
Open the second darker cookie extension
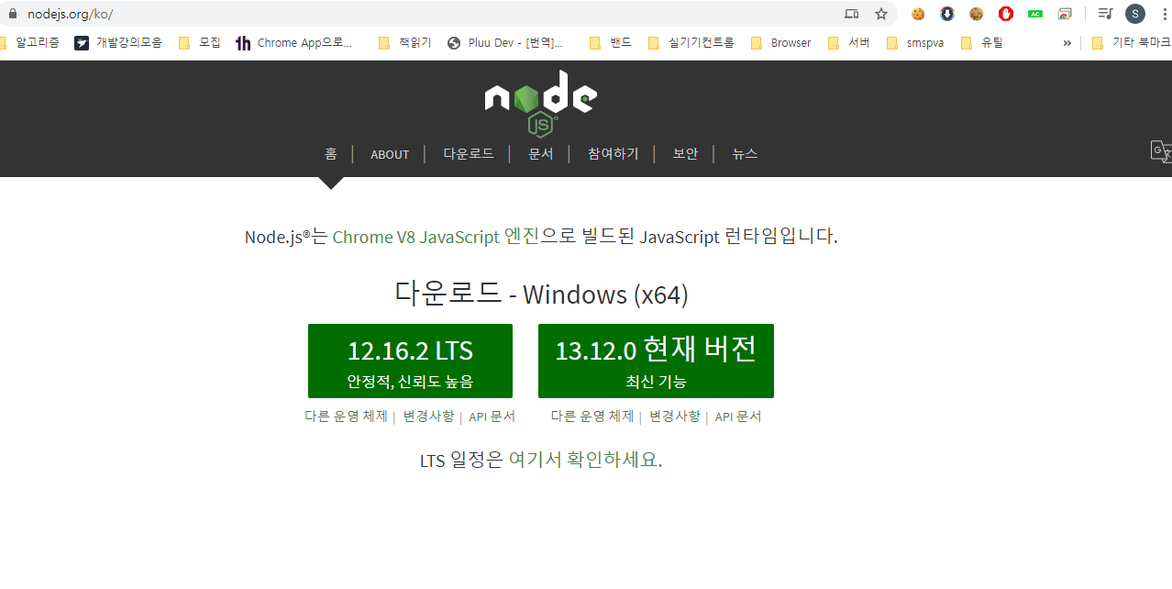pyautogui.click(x=977, y=14)
